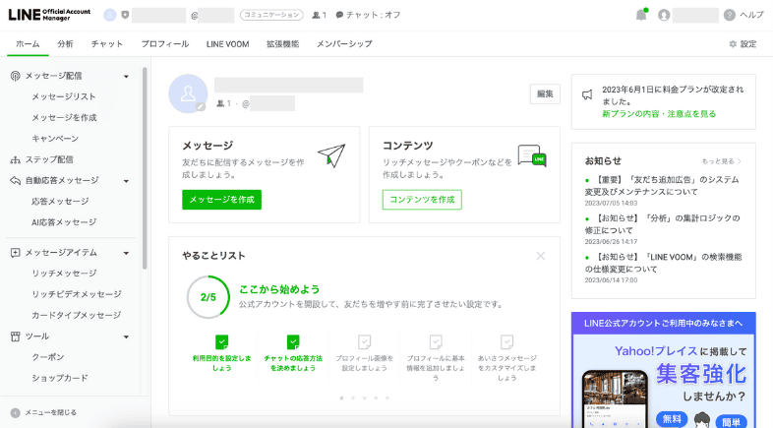This screenshot has height=428, width=773.
Task: Open カードタイプメッセージ in sidebar
Action: coord(76,315)
